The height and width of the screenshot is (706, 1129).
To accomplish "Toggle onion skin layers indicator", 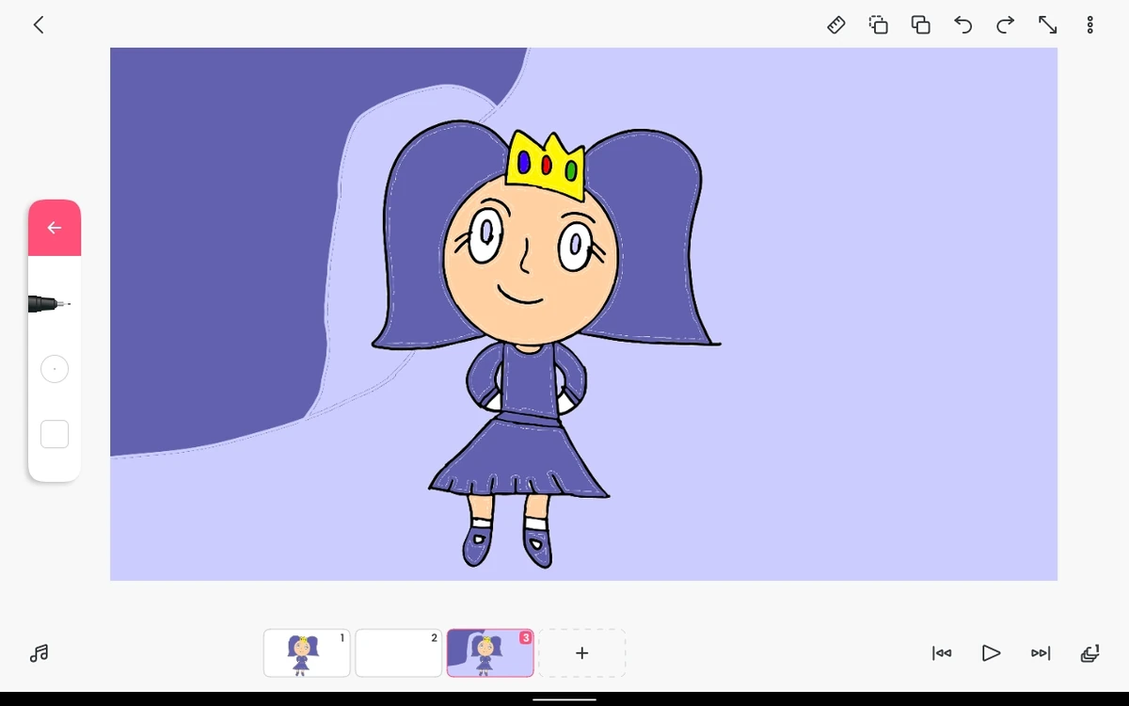I will 1089,652.
